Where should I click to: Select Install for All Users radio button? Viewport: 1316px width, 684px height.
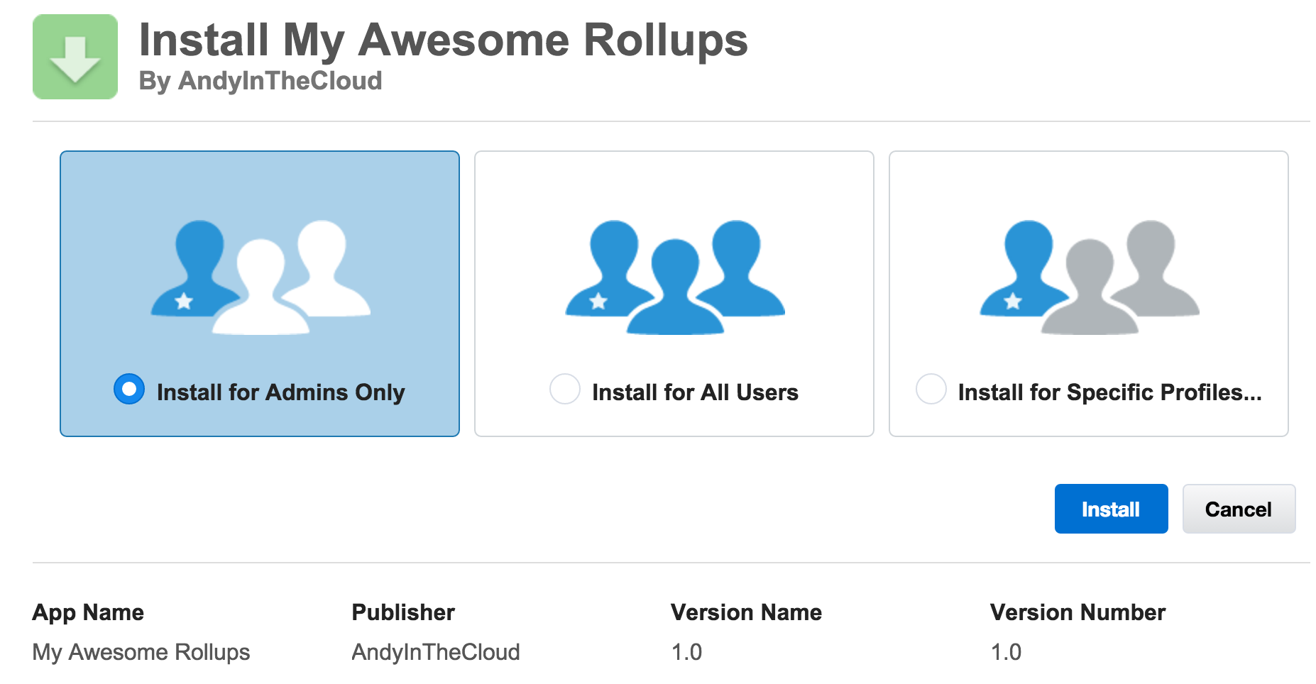pos(564,389)
